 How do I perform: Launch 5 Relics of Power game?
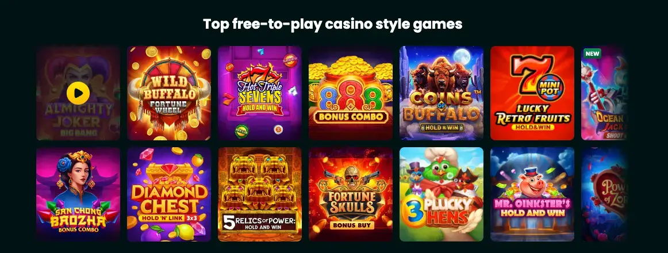[259, 194]
